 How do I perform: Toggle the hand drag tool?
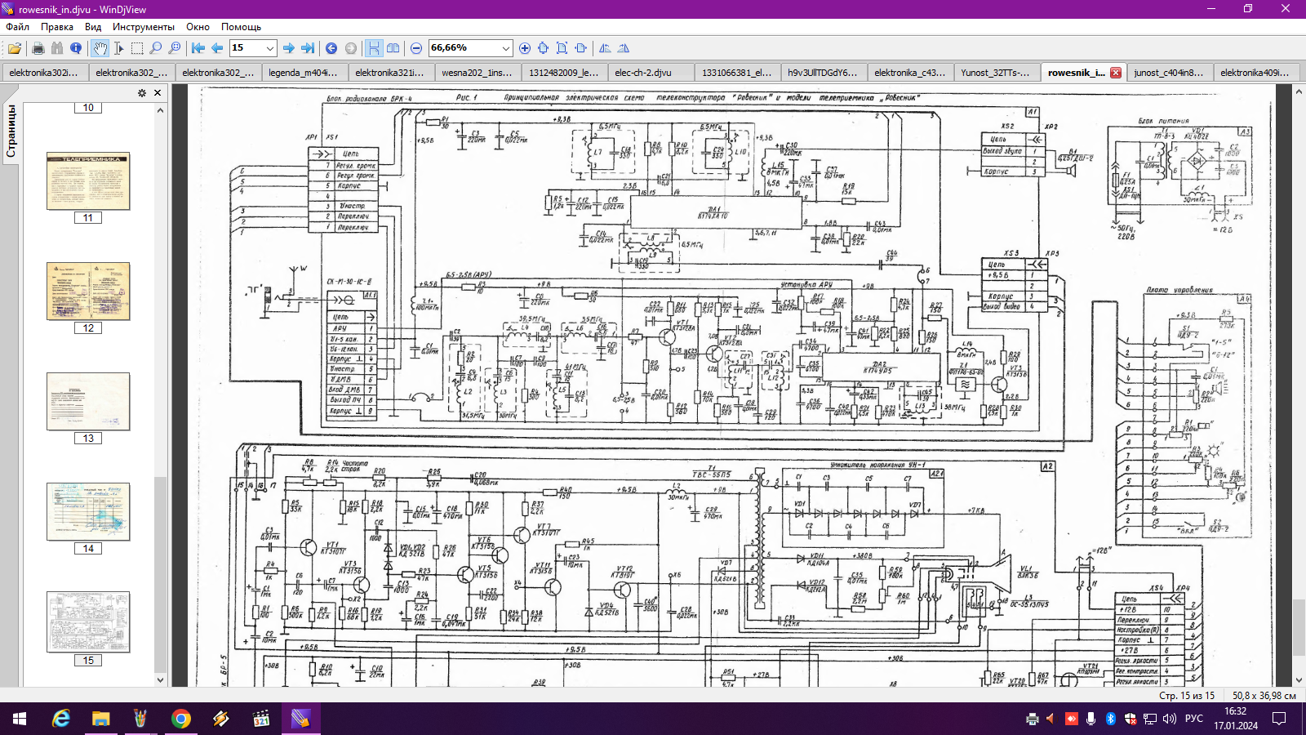point(100,48)
